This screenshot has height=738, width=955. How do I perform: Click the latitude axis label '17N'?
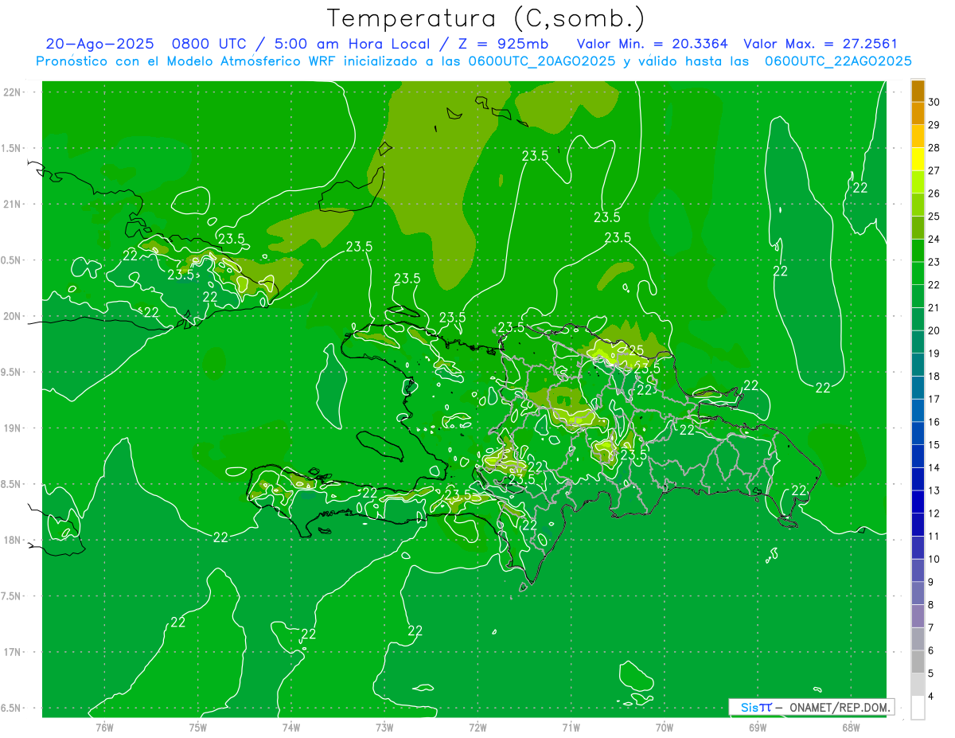[x=13, y=652]
